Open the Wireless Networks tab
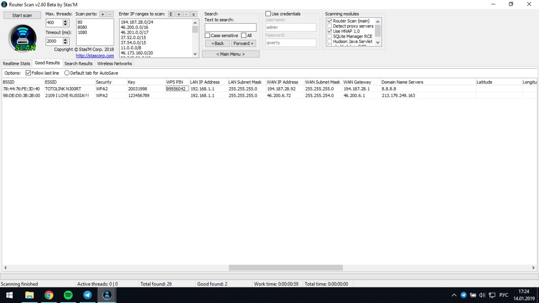The image size is (539, 303). (115, 64)
